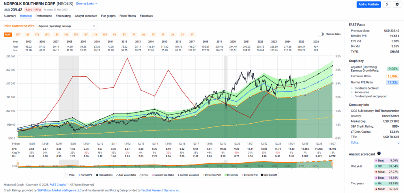The height and width of the screenshot is (193, 404).
Task: Open the Fun graphs tab
Action: (108, 16)
